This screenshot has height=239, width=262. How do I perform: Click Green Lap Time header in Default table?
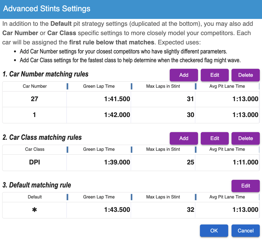coord(99,197)
